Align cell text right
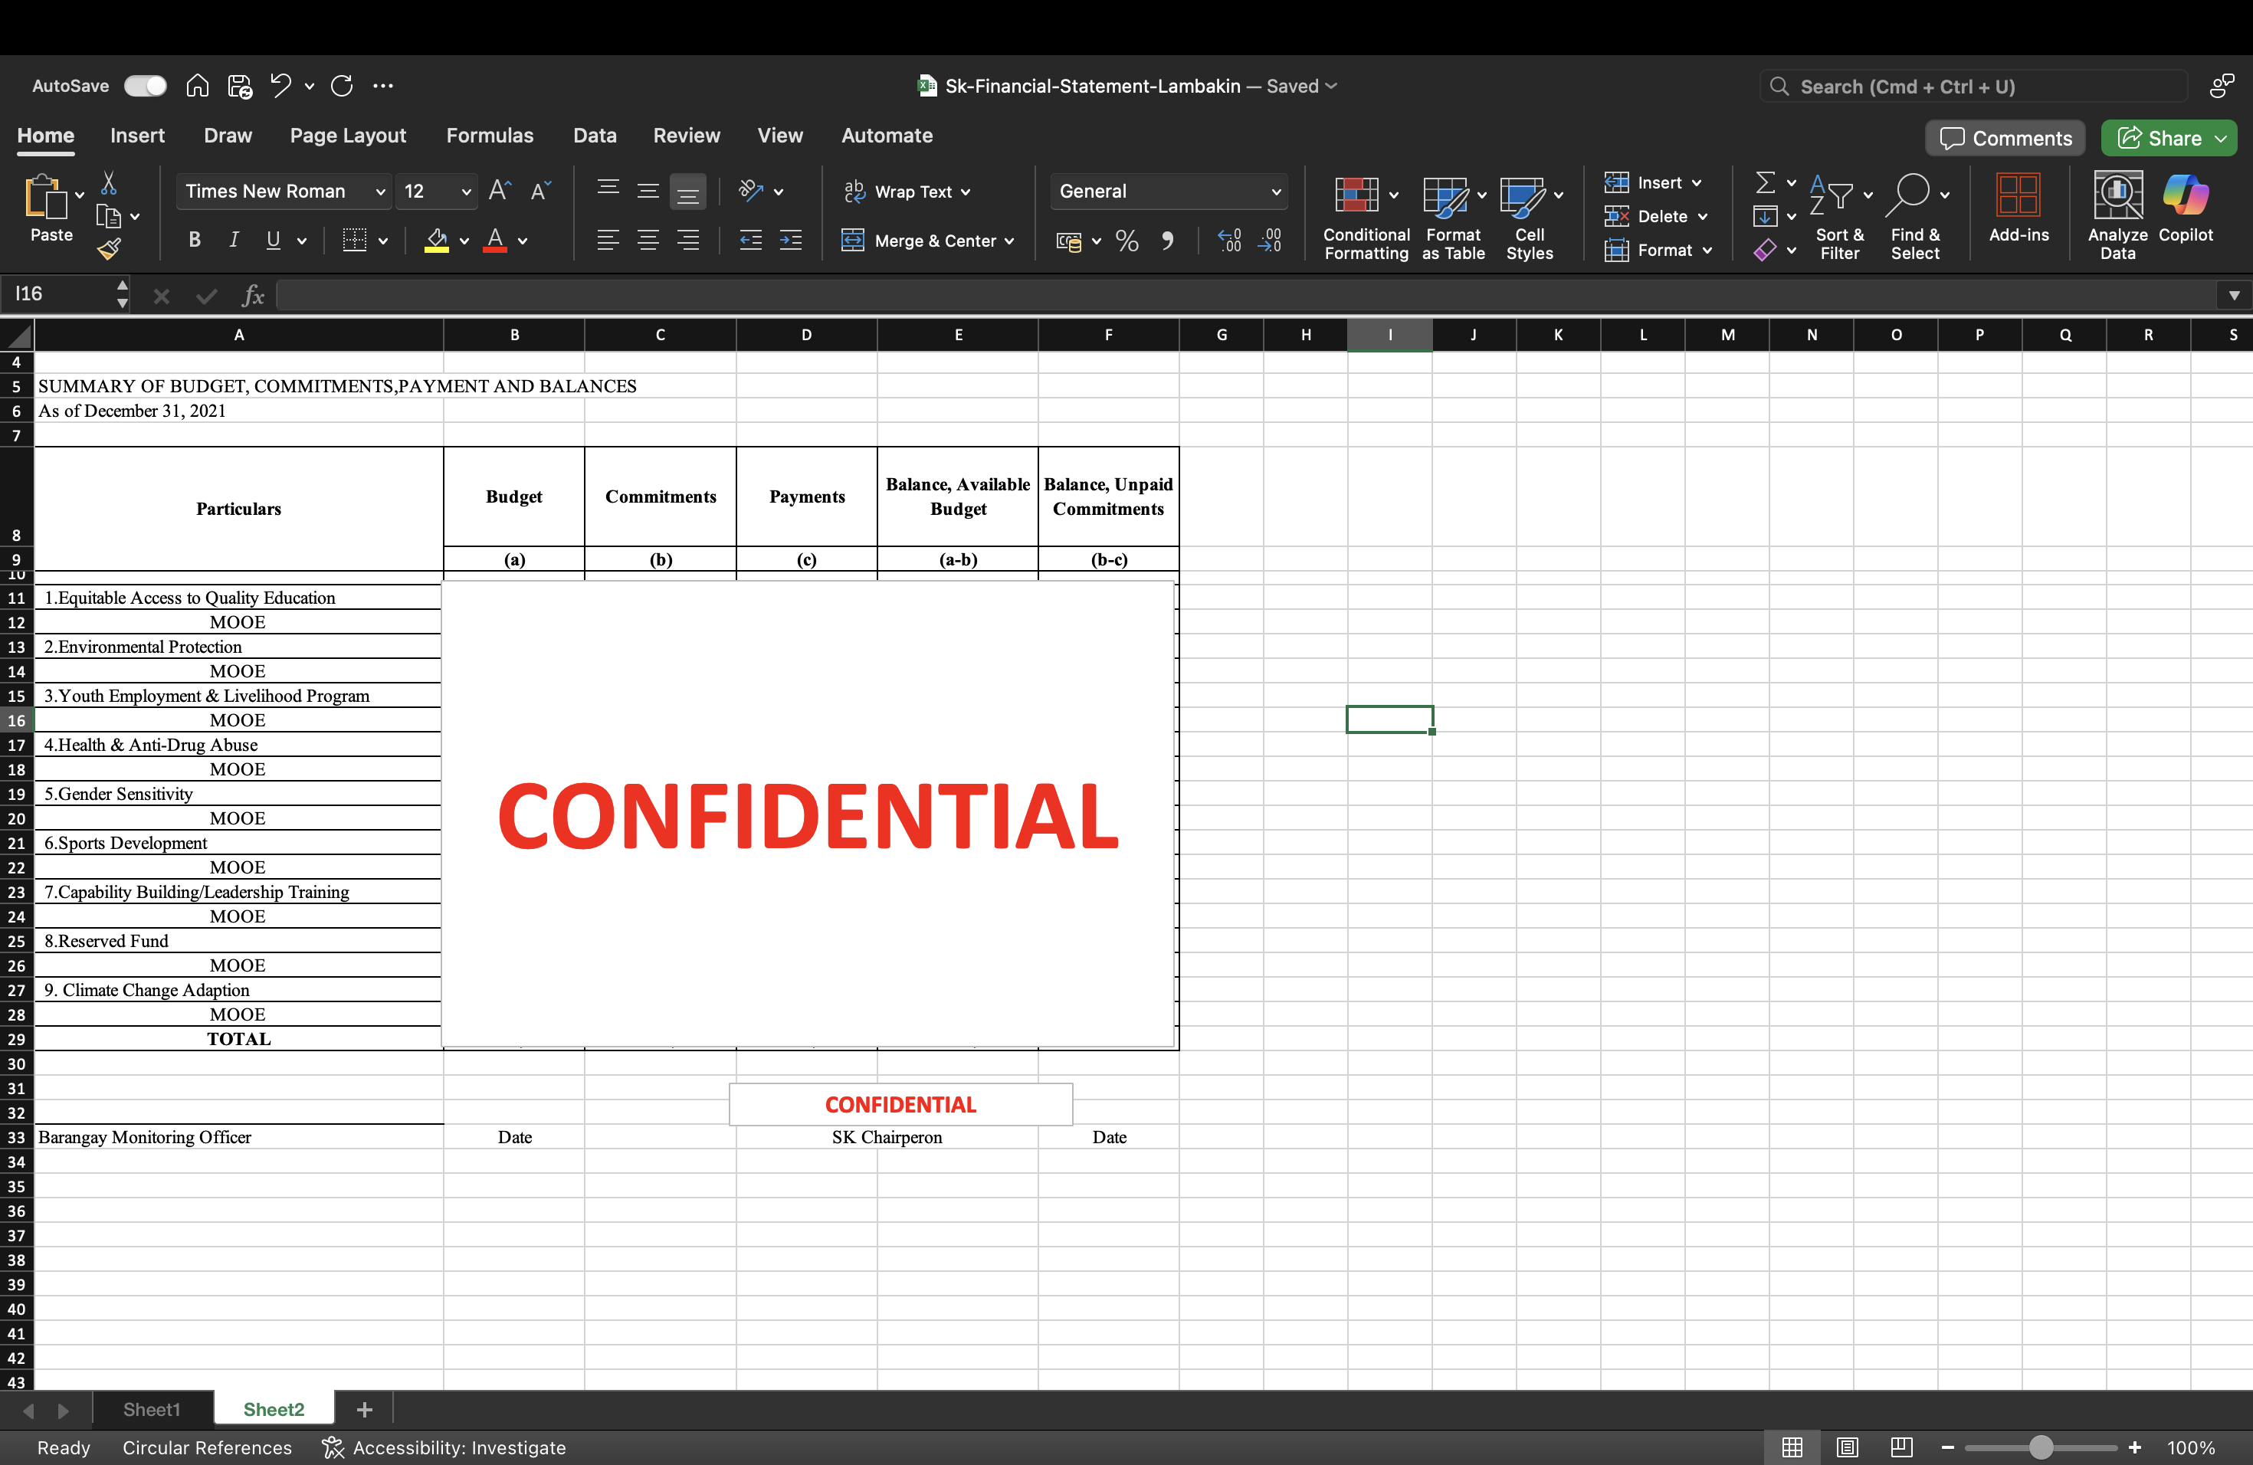This screenshot has width=2253, height=1465. tap(688, 241)
